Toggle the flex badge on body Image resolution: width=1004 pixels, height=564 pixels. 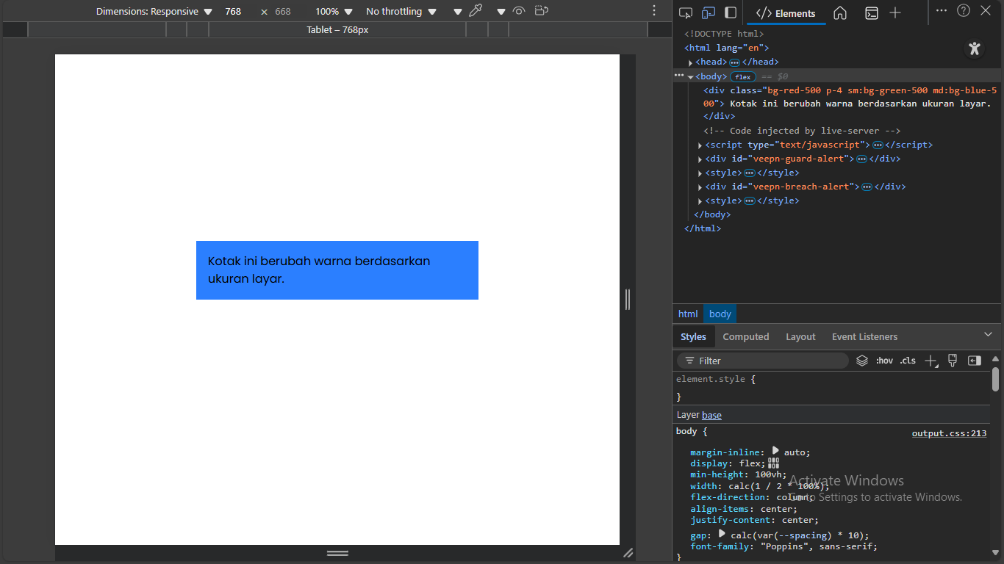coord(743,76)
